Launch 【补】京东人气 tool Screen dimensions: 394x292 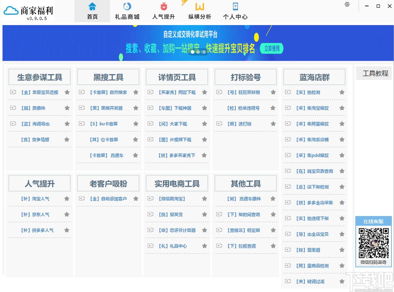35,215
